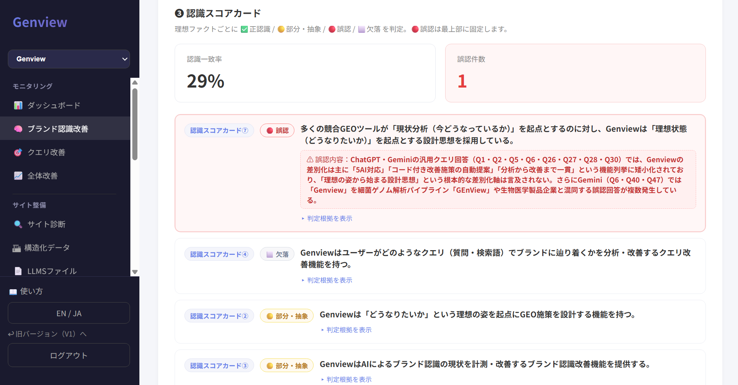
Task: Go to クエリ改善 page
Action: (65, 152)
